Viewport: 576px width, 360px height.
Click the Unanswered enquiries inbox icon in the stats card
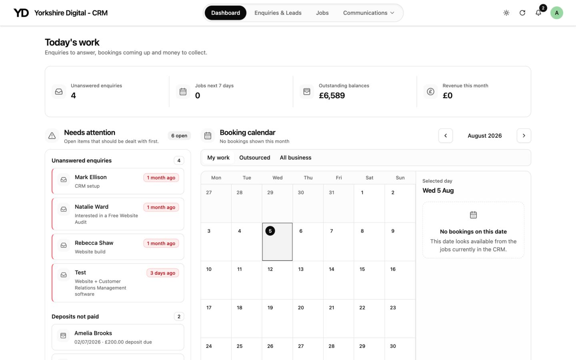coord(59,92)
